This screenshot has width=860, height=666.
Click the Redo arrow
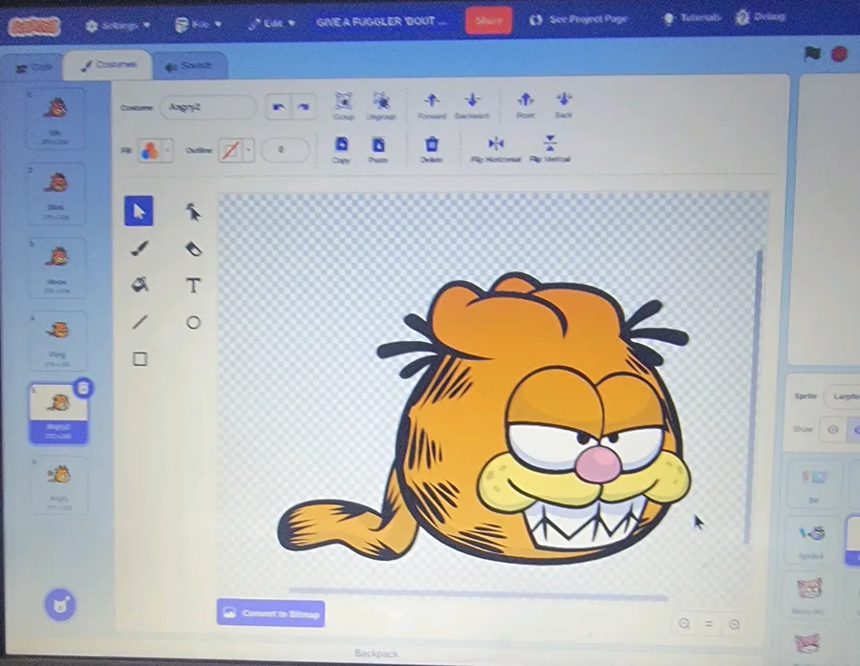coord(303,107)
